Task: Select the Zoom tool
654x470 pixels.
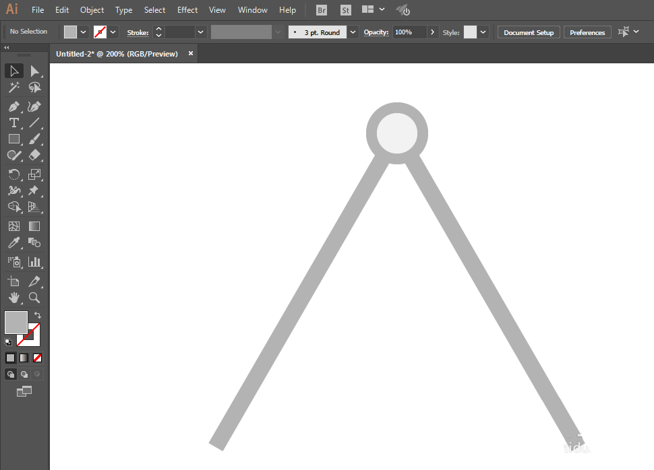Action: 34,298
